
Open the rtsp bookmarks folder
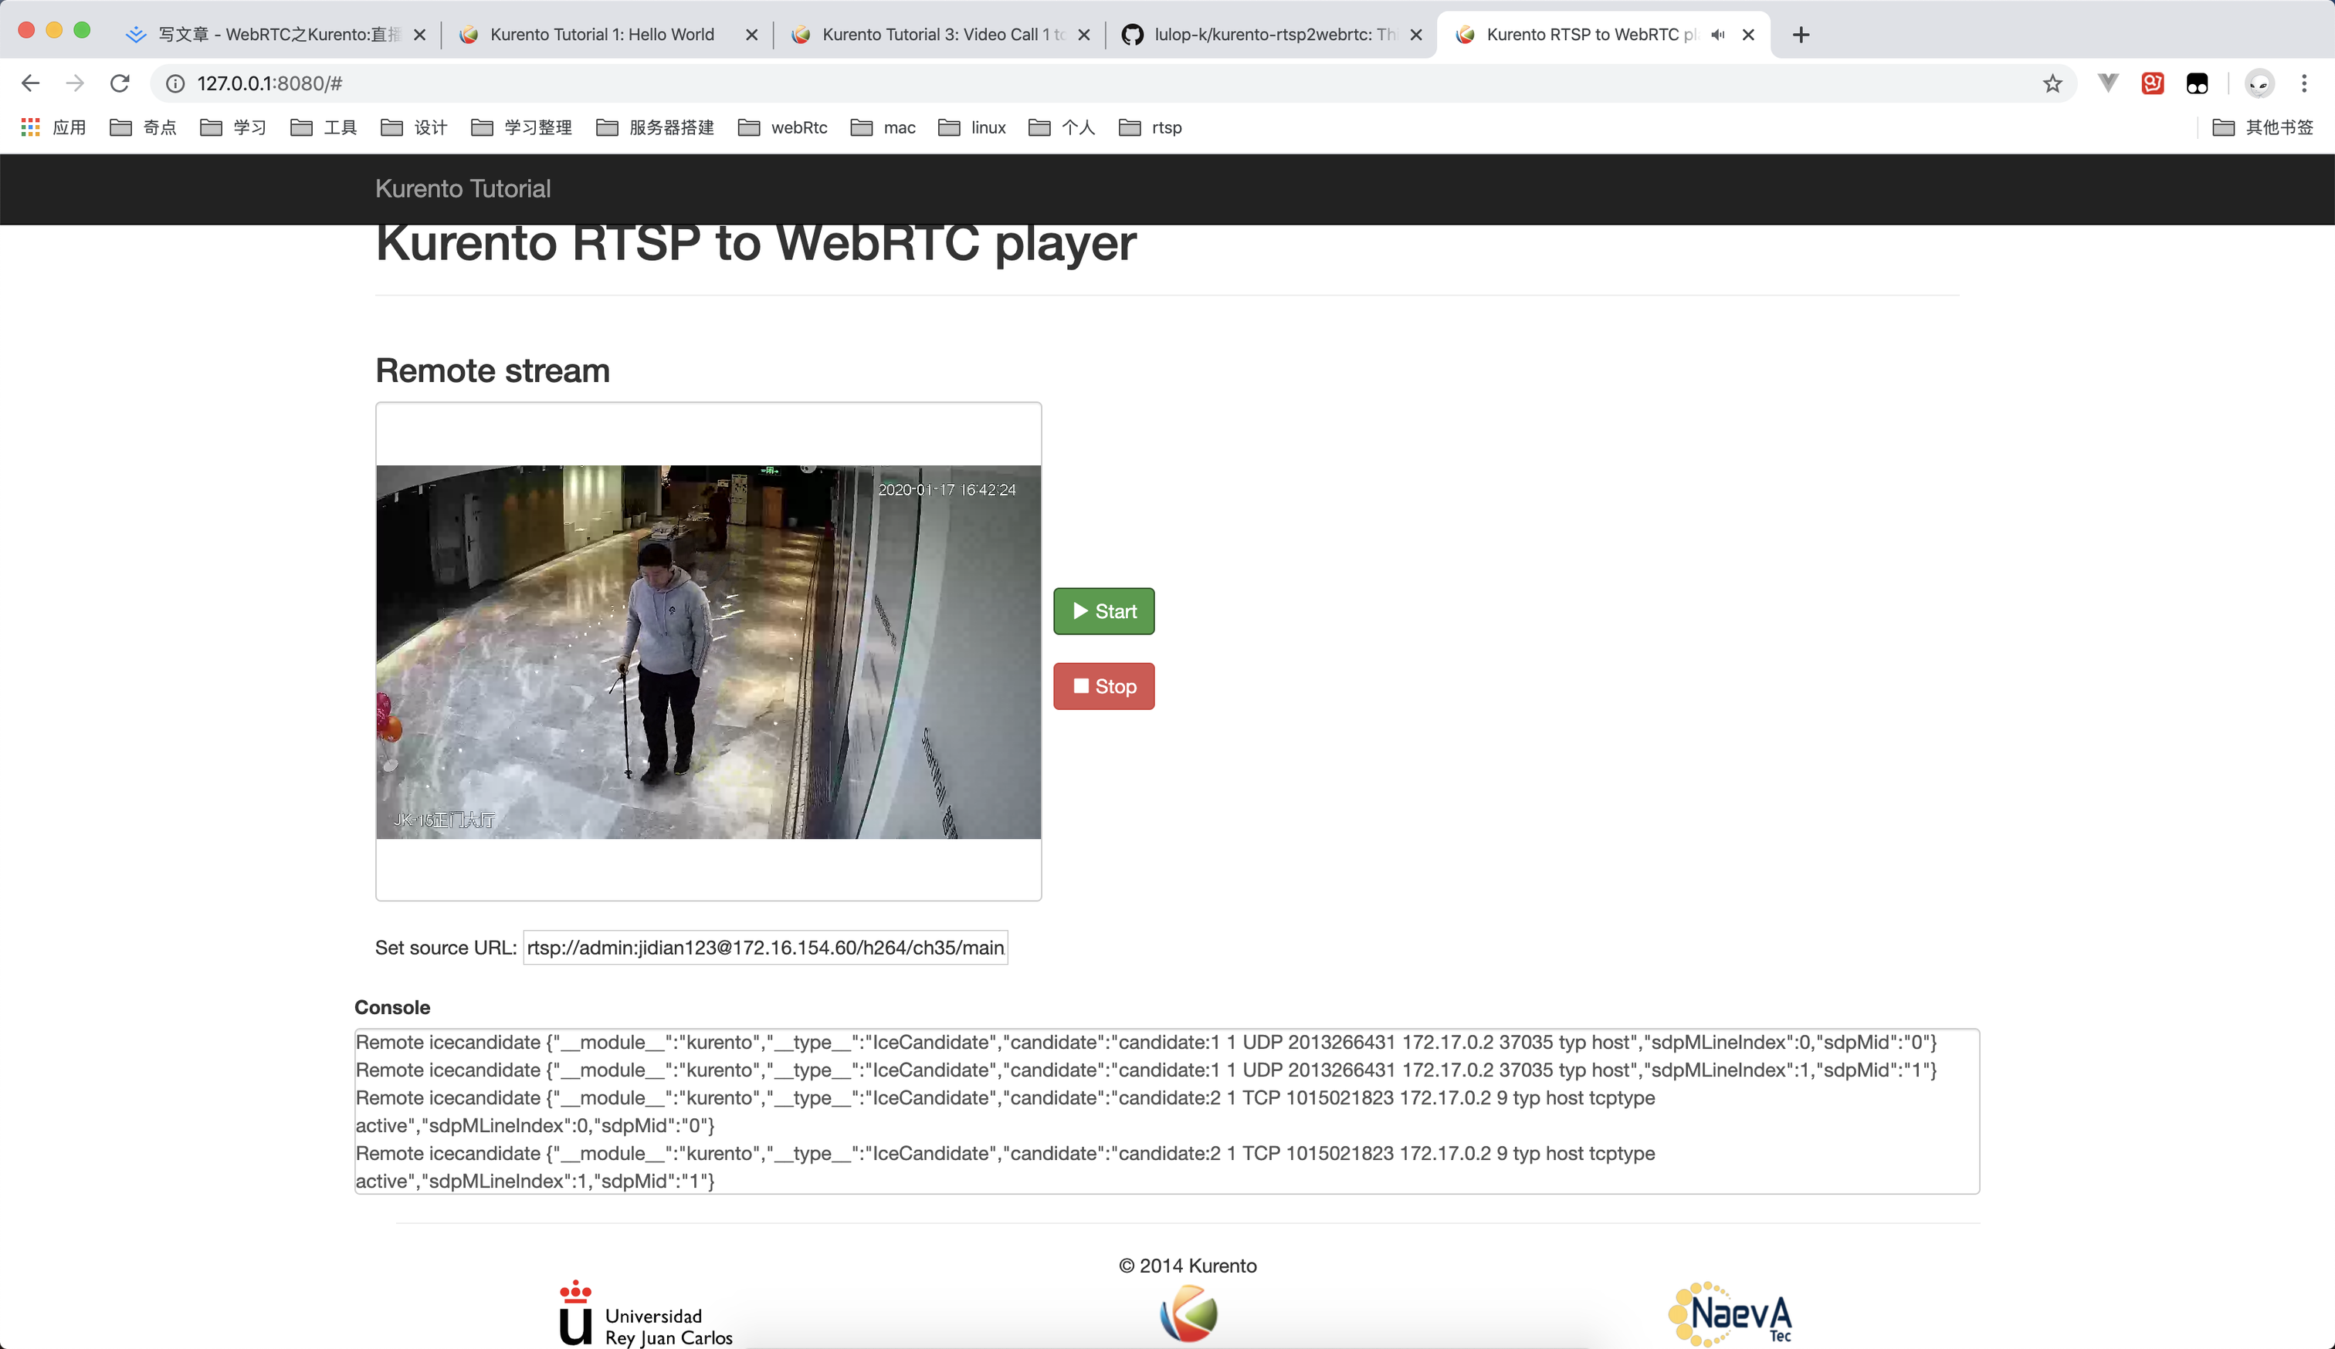click(x=1150, y=127)
